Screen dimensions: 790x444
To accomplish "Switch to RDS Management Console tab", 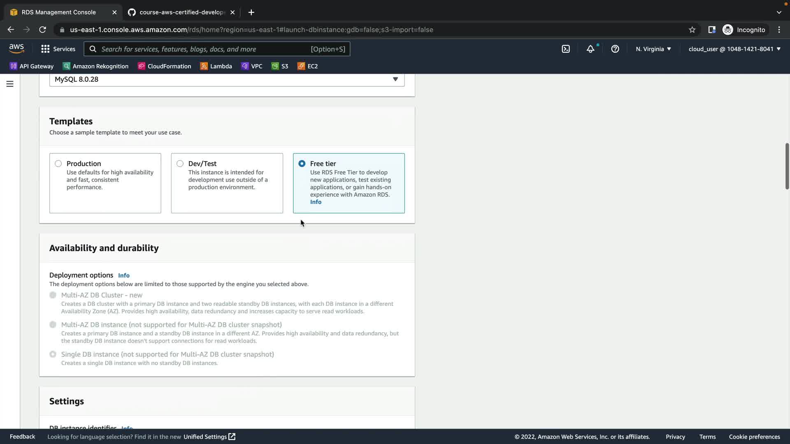I will click(x=58, y=12).
